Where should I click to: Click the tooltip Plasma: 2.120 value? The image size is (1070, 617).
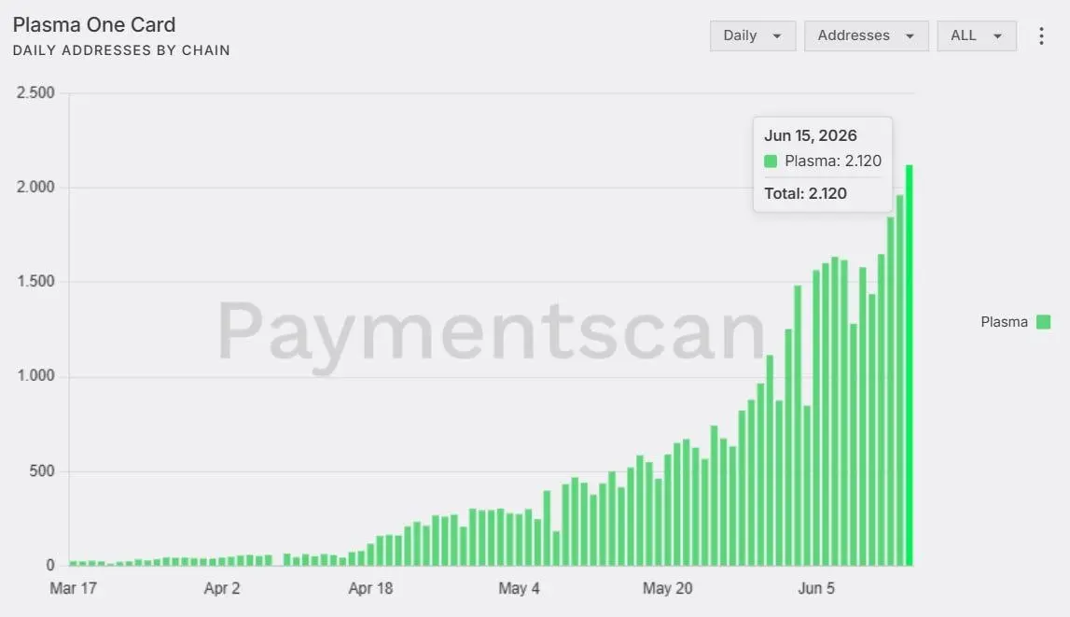832,161
